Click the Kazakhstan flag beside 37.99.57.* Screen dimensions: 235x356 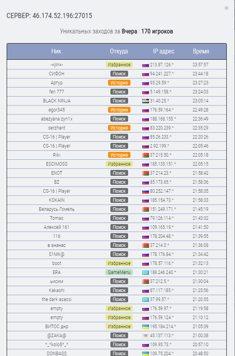pos(145,300)
